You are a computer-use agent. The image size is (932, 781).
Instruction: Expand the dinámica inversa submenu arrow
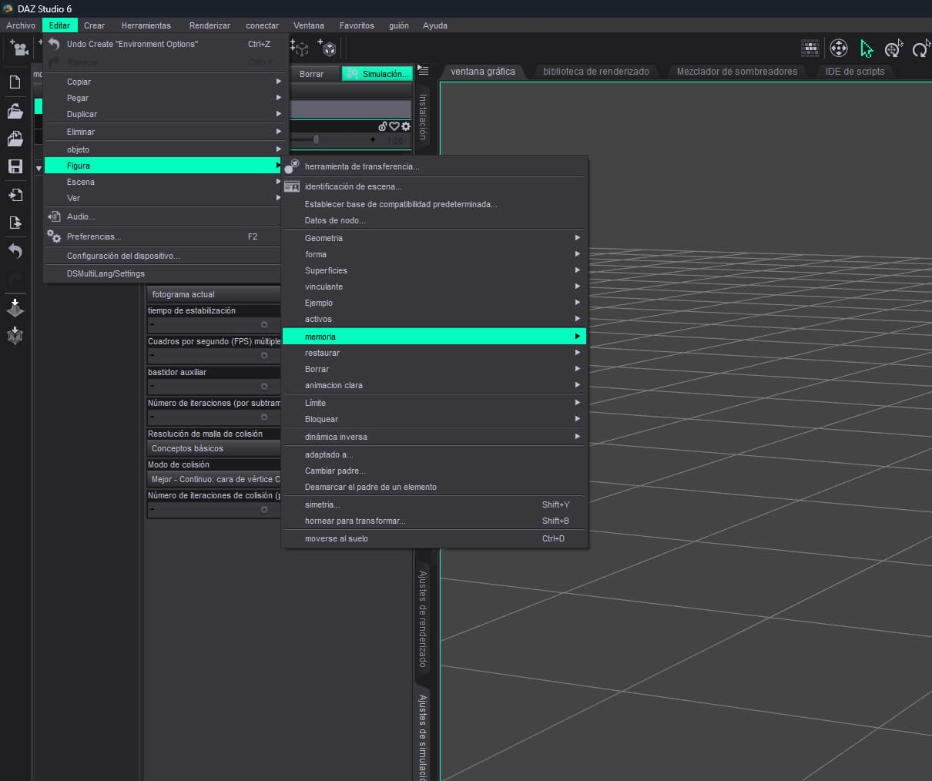(578, 437)
